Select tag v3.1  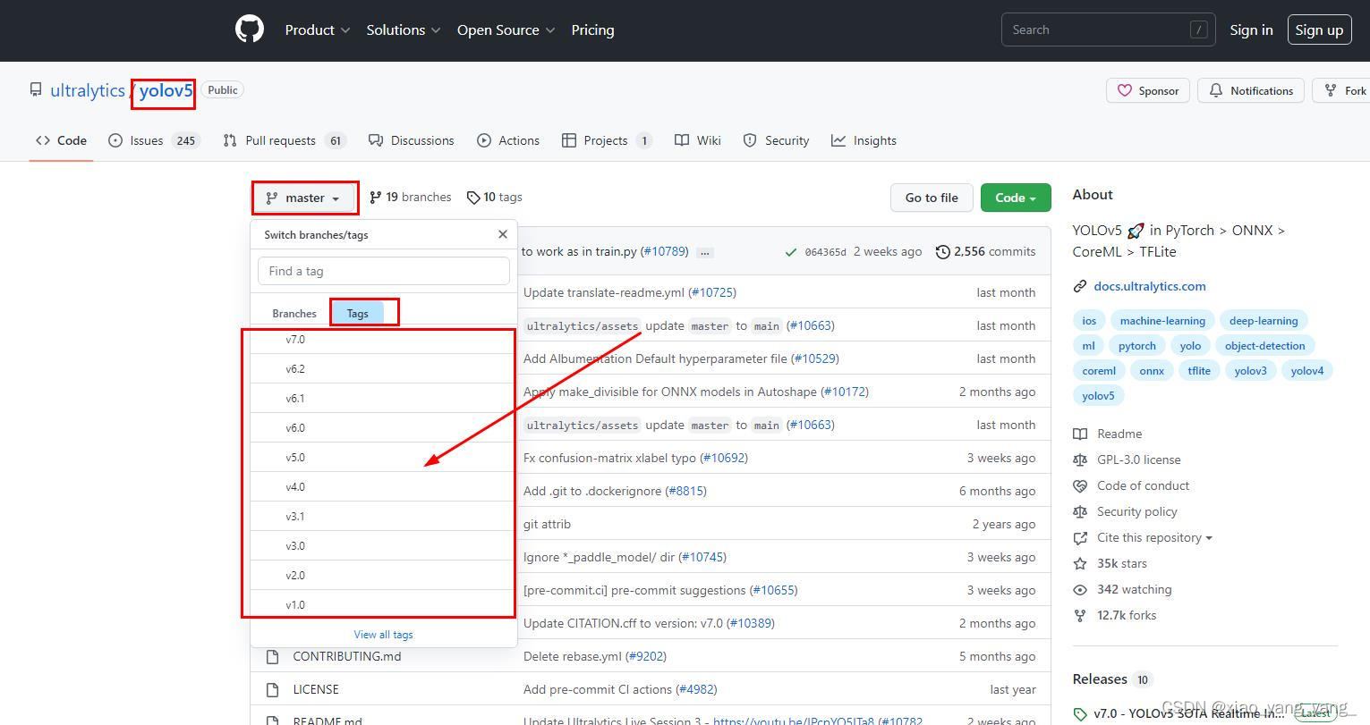384,517
